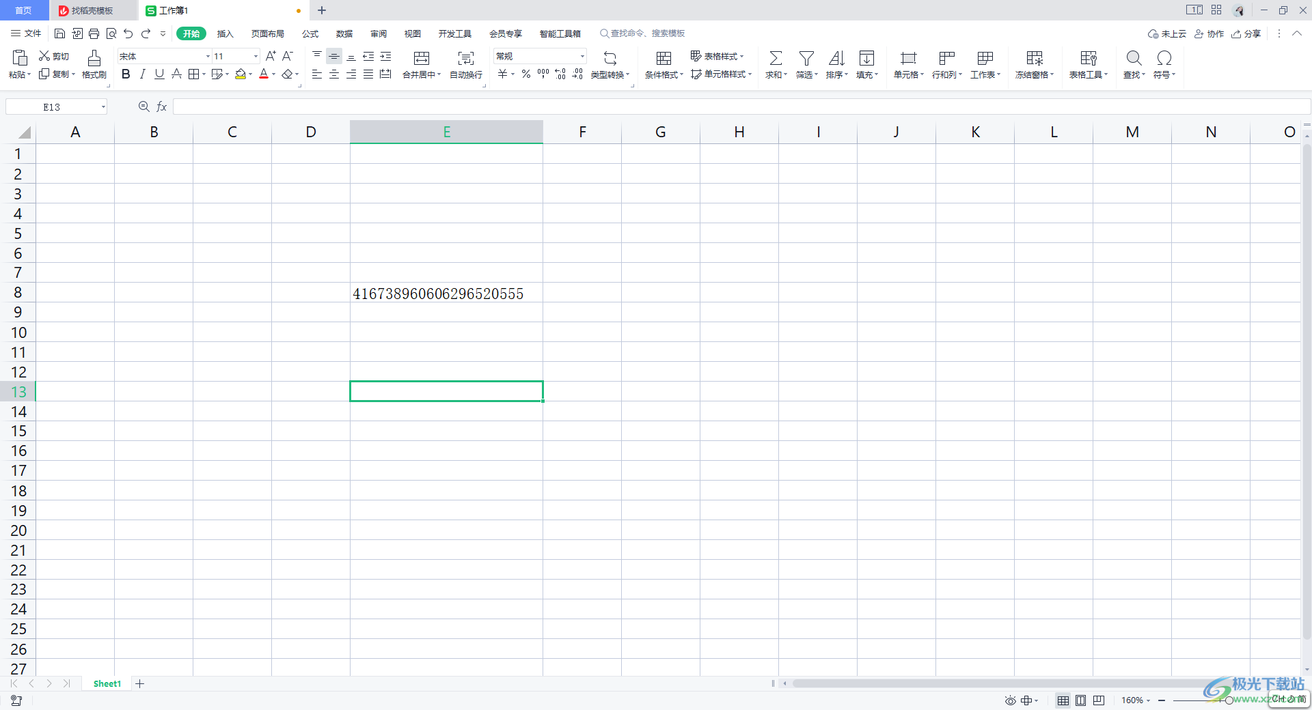Open the 插入 Insert tab
The image size is (1312, 710).
[x=225, y=33]
